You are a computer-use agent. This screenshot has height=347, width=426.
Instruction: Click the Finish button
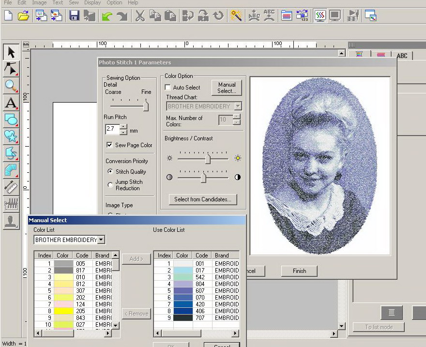[299, 271]
